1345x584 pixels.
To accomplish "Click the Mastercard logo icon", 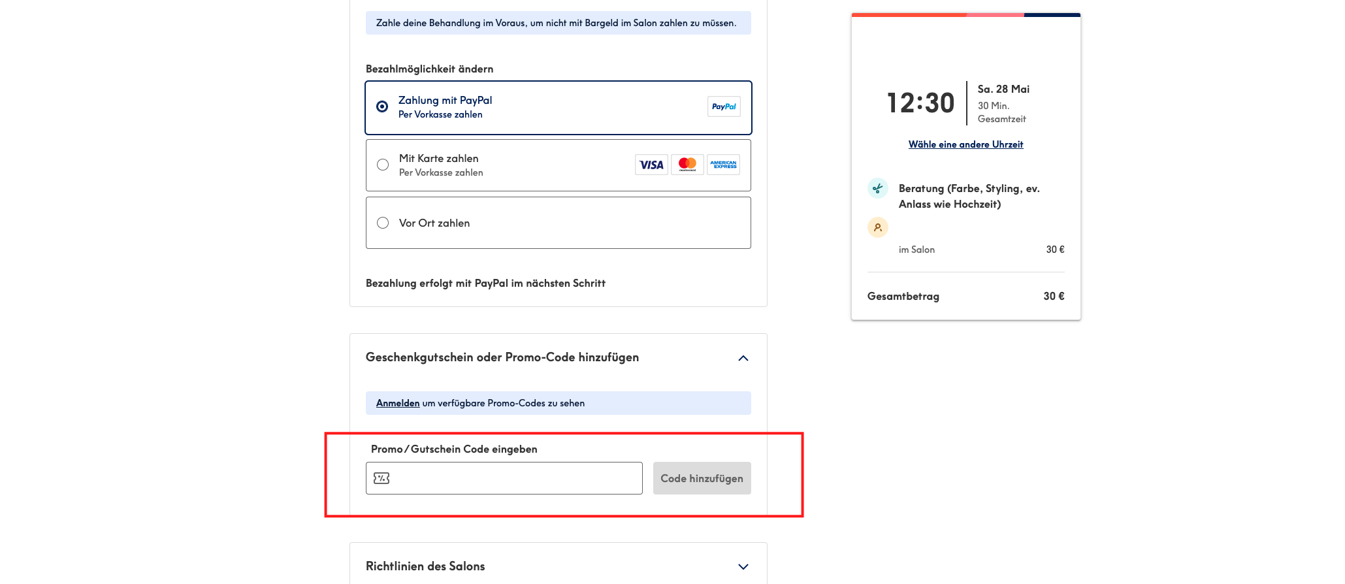I will point(687,165).
